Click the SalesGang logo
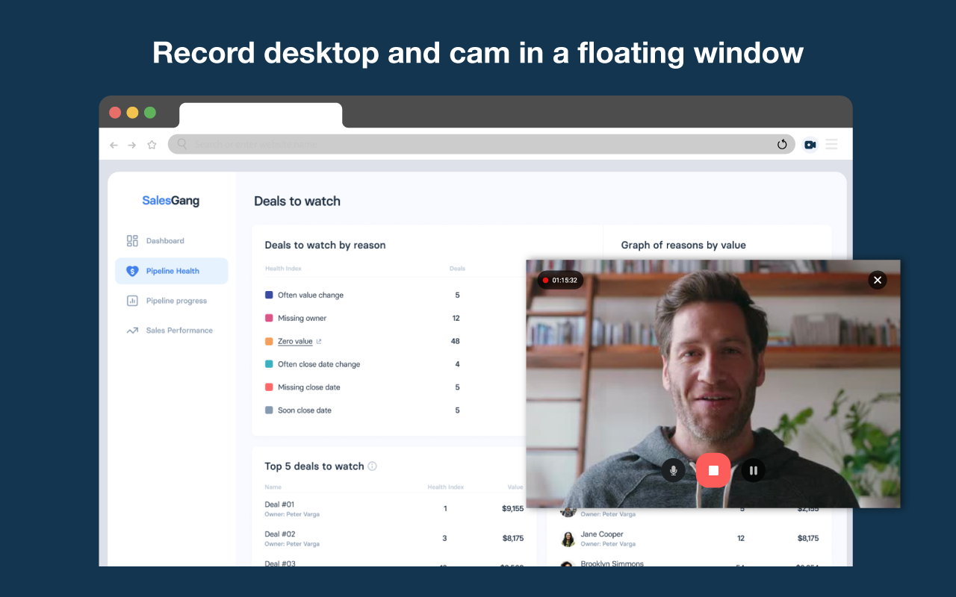Viewport: 956px width, 597px height. pos(171,201)
